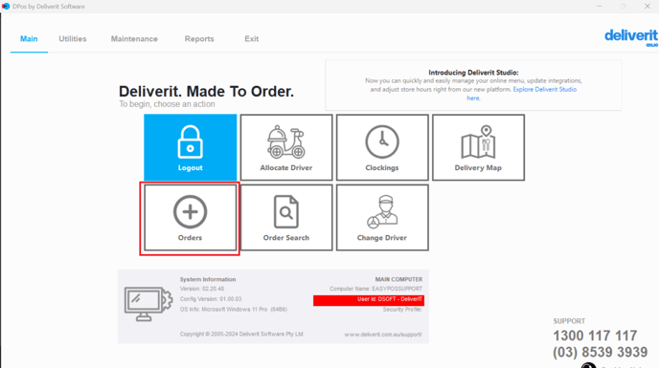The image size is (659, 368).
Task: Click the red User Id DSOFT field
Action: click(369, 300)
